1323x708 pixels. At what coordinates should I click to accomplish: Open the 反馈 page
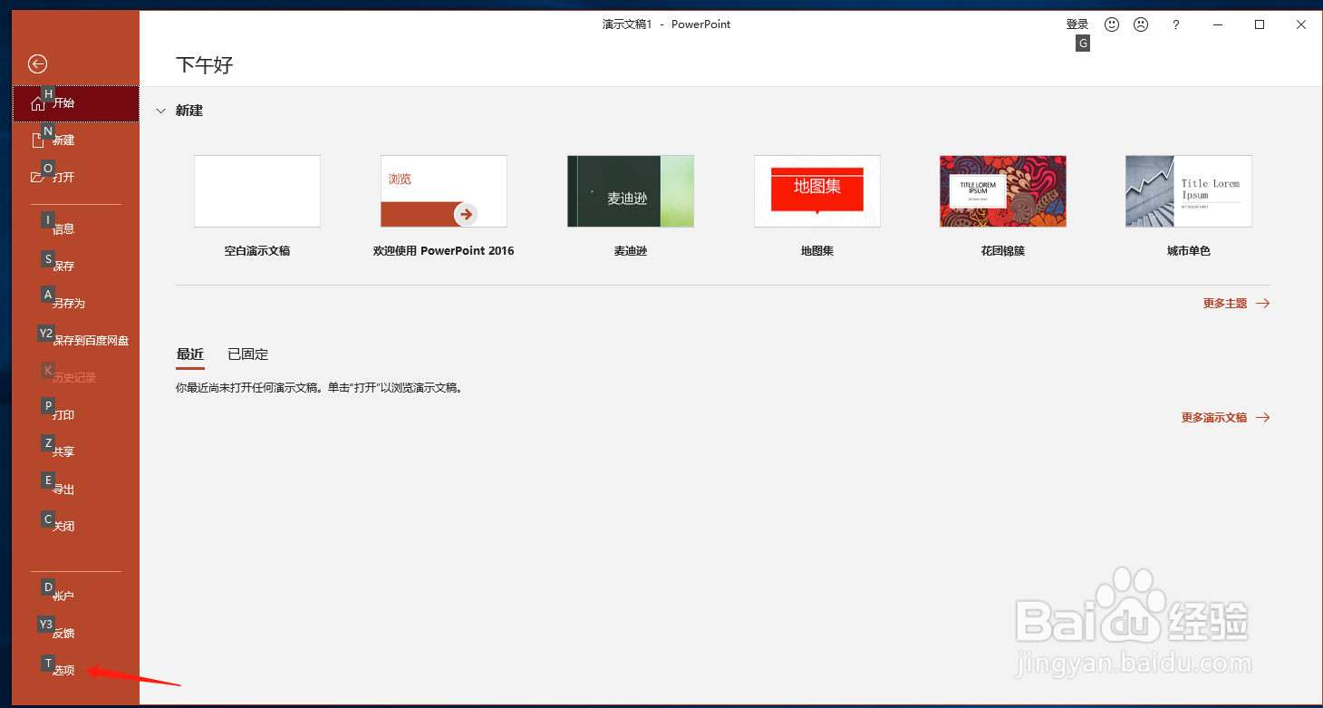(x=76, y=634)
